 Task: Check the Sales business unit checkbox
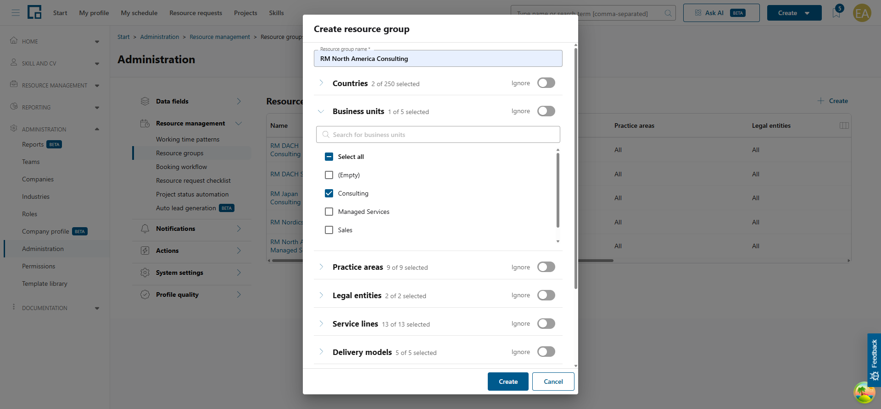(x=329, y=230)
